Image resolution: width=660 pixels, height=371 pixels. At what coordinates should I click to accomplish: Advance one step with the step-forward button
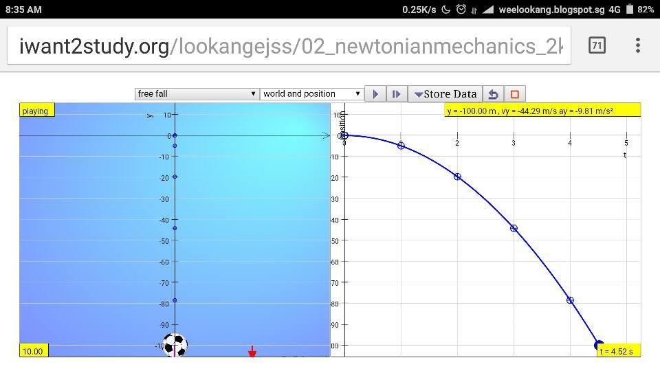click(397, 94)
